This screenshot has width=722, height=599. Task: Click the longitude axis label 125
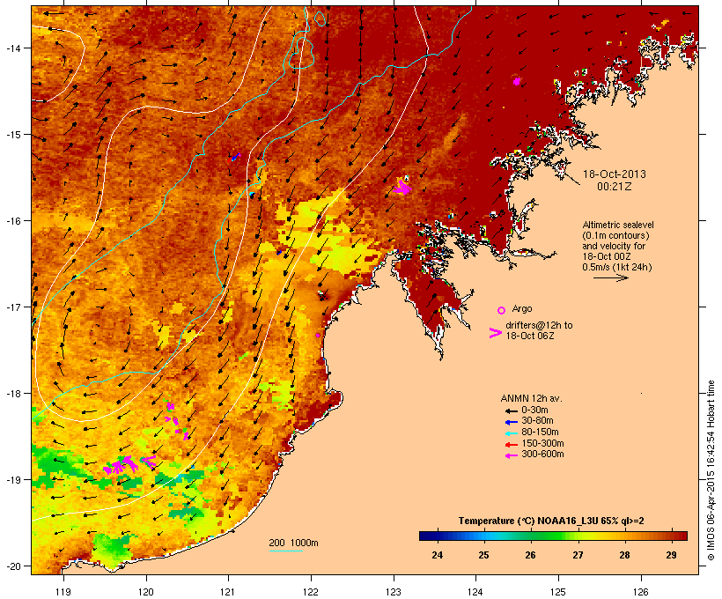tap(558, 592)
